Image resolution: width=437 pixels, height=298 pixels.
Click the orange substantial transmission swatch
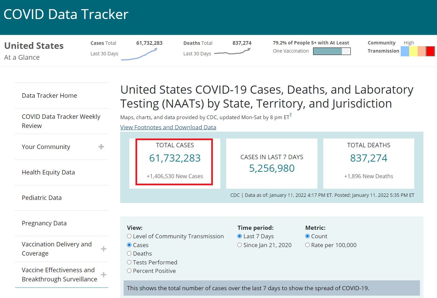[x=422, y=51]
